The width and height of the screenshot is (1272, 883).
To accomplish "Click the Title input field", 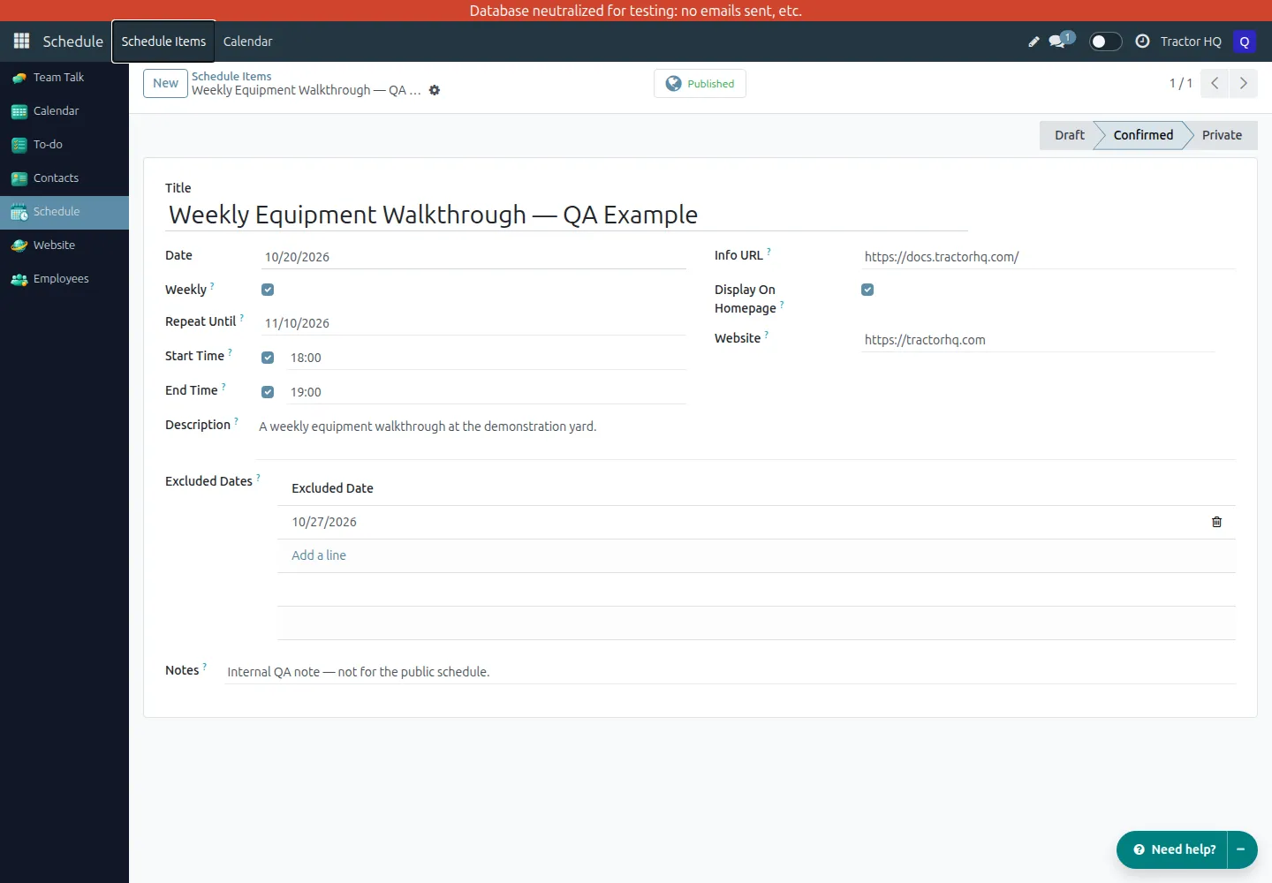I will coord(566,215).
